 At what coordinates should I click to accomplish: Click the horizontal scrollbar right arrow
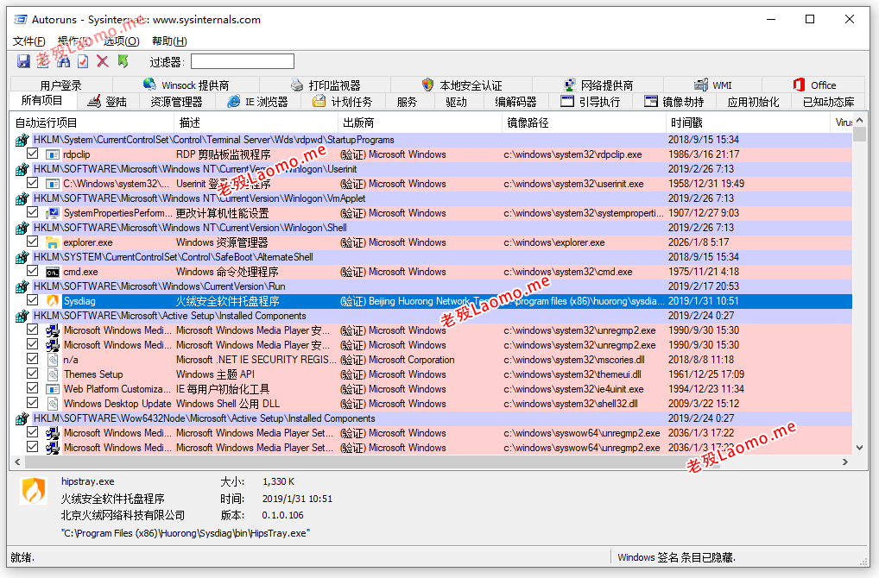[x=845, y=462]
